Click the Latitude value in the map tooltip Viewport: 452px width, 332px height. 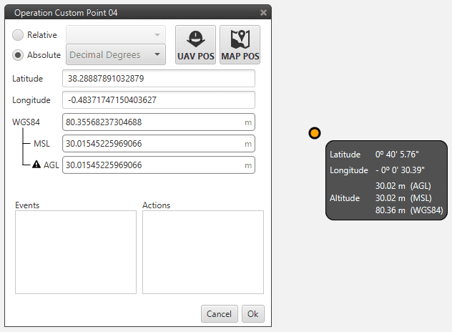tap(397, 155)
